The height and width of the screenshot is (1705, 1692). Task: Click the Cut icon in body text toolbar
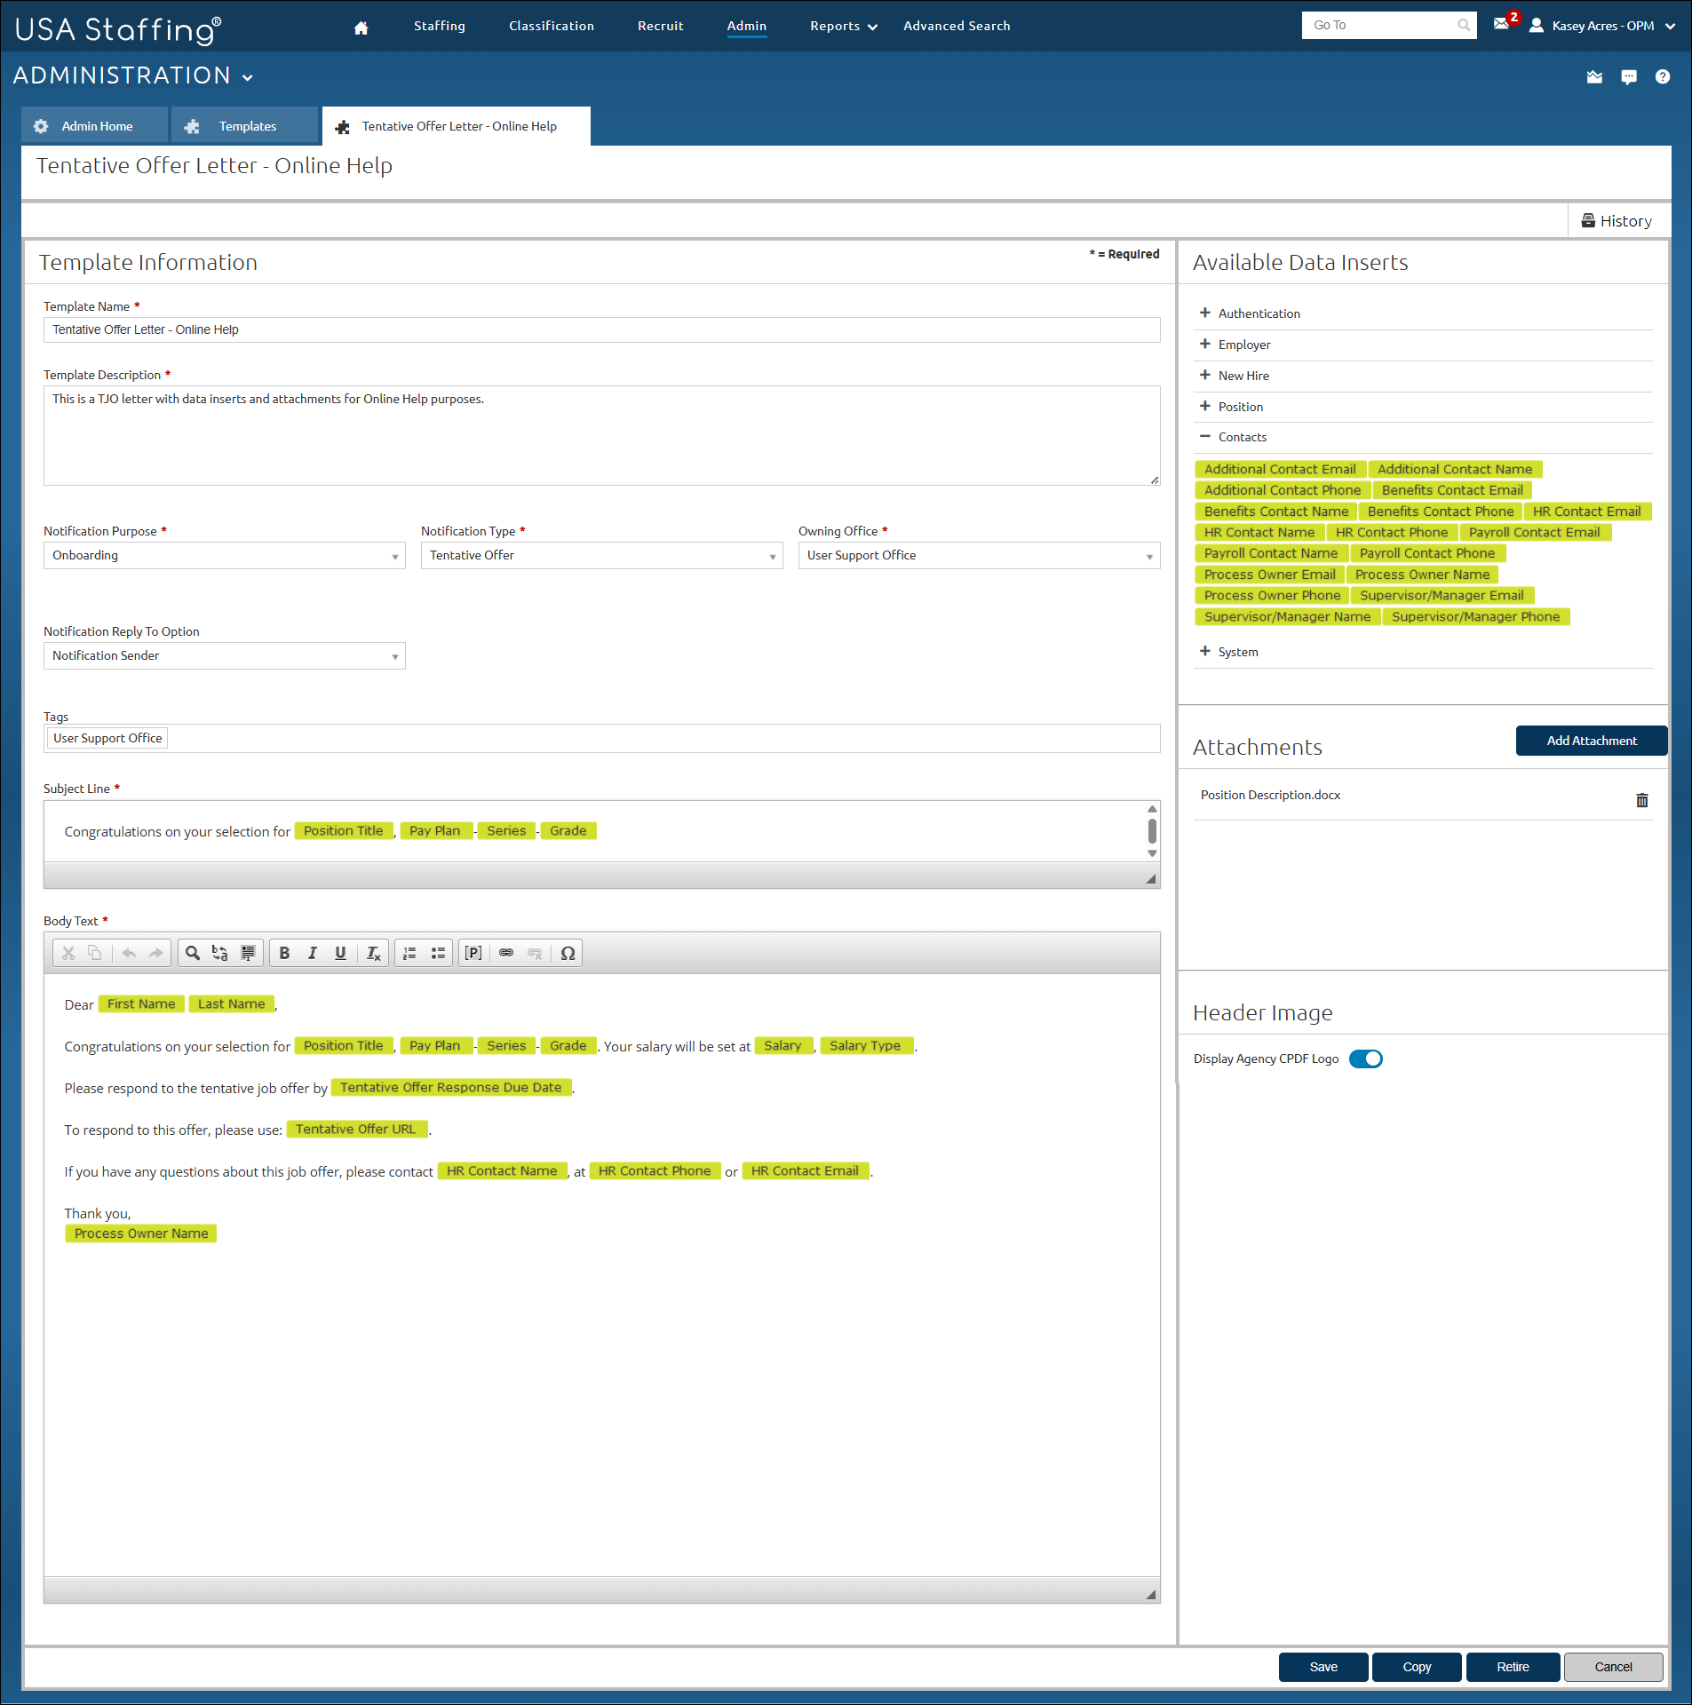coord(68,953)
